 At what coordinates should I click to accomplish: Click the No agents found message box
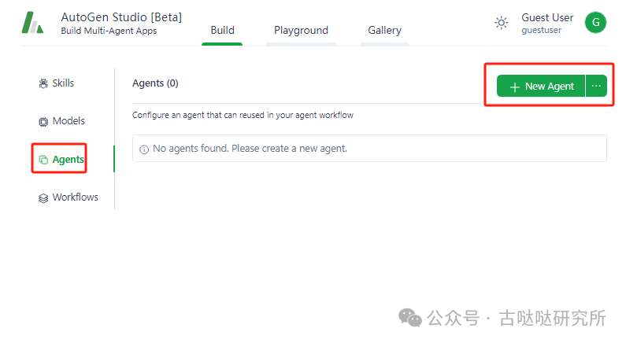point(369,148)
